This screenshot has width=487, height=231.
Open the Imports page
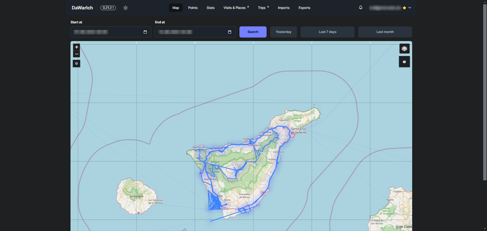click(x=284, y=8)
